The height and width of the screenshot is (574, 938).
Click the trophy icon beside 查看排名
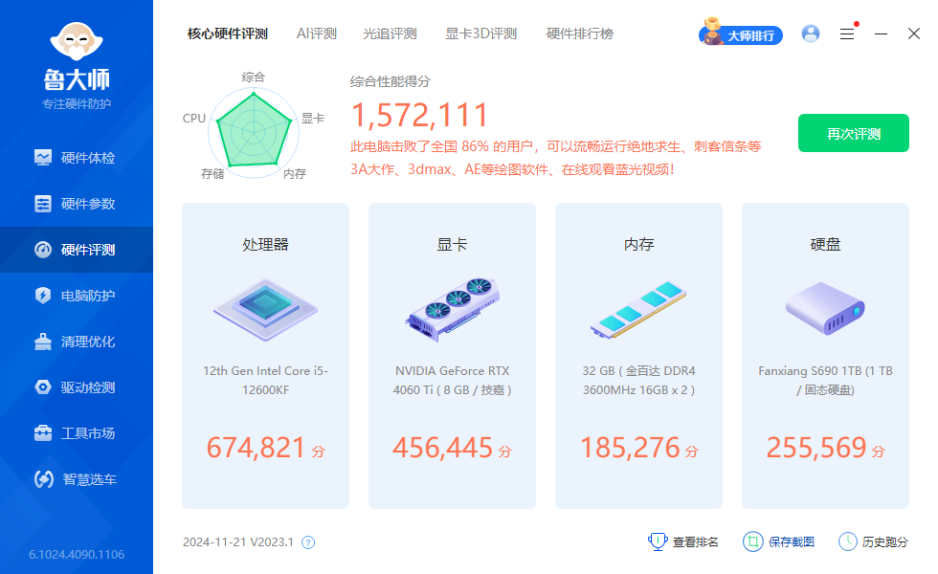tap(658, 541)
